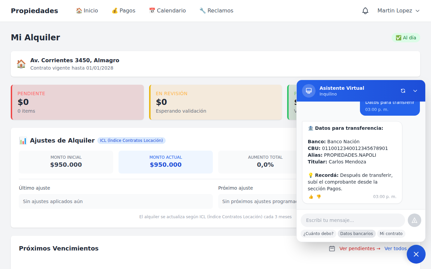Viewport: 431px width, 269px height.
Task: Give thumbs up to the bank details reply
Action: (311, 196)
